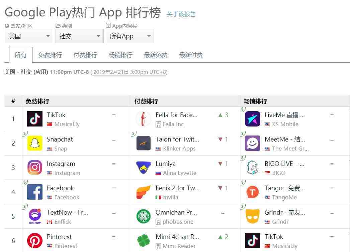Click the TikTok icon in free ranking

coord(35,119)
